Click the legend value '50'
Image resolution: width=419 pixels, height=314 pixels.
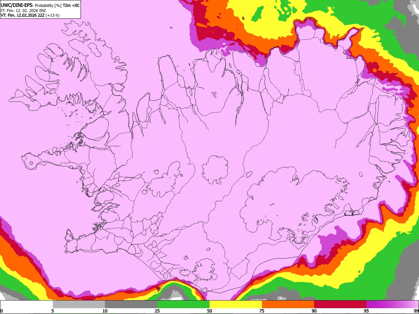(209, 311)
